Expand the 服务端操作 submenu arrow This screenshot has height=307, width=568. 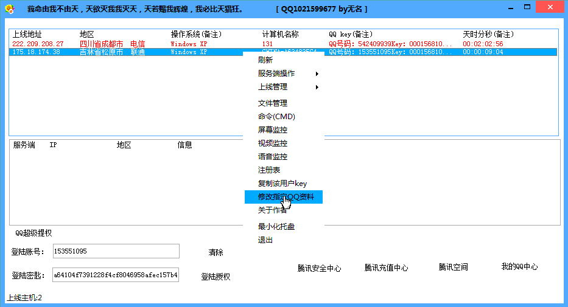click(317, 74)
